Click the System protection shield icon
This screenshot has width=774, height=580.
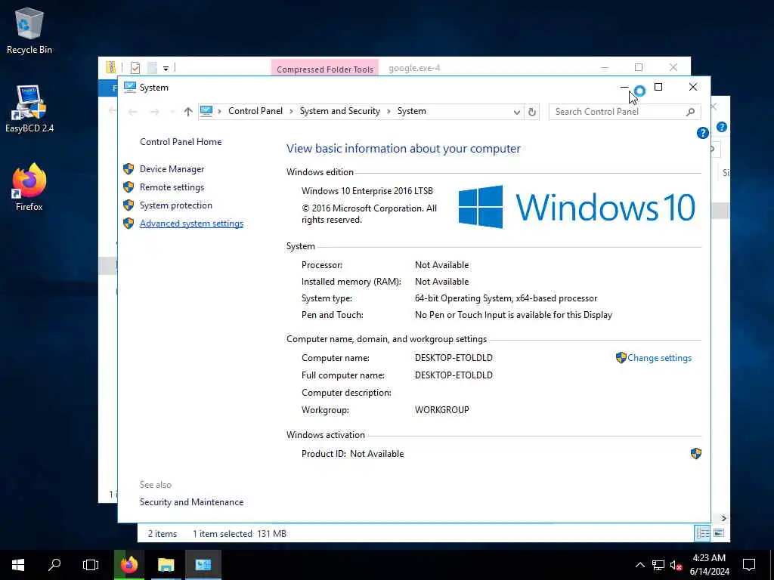[128, 205]
